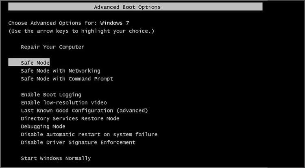Click the arrow keys instruction hint
Screen dimensions: 305x168
81,31
